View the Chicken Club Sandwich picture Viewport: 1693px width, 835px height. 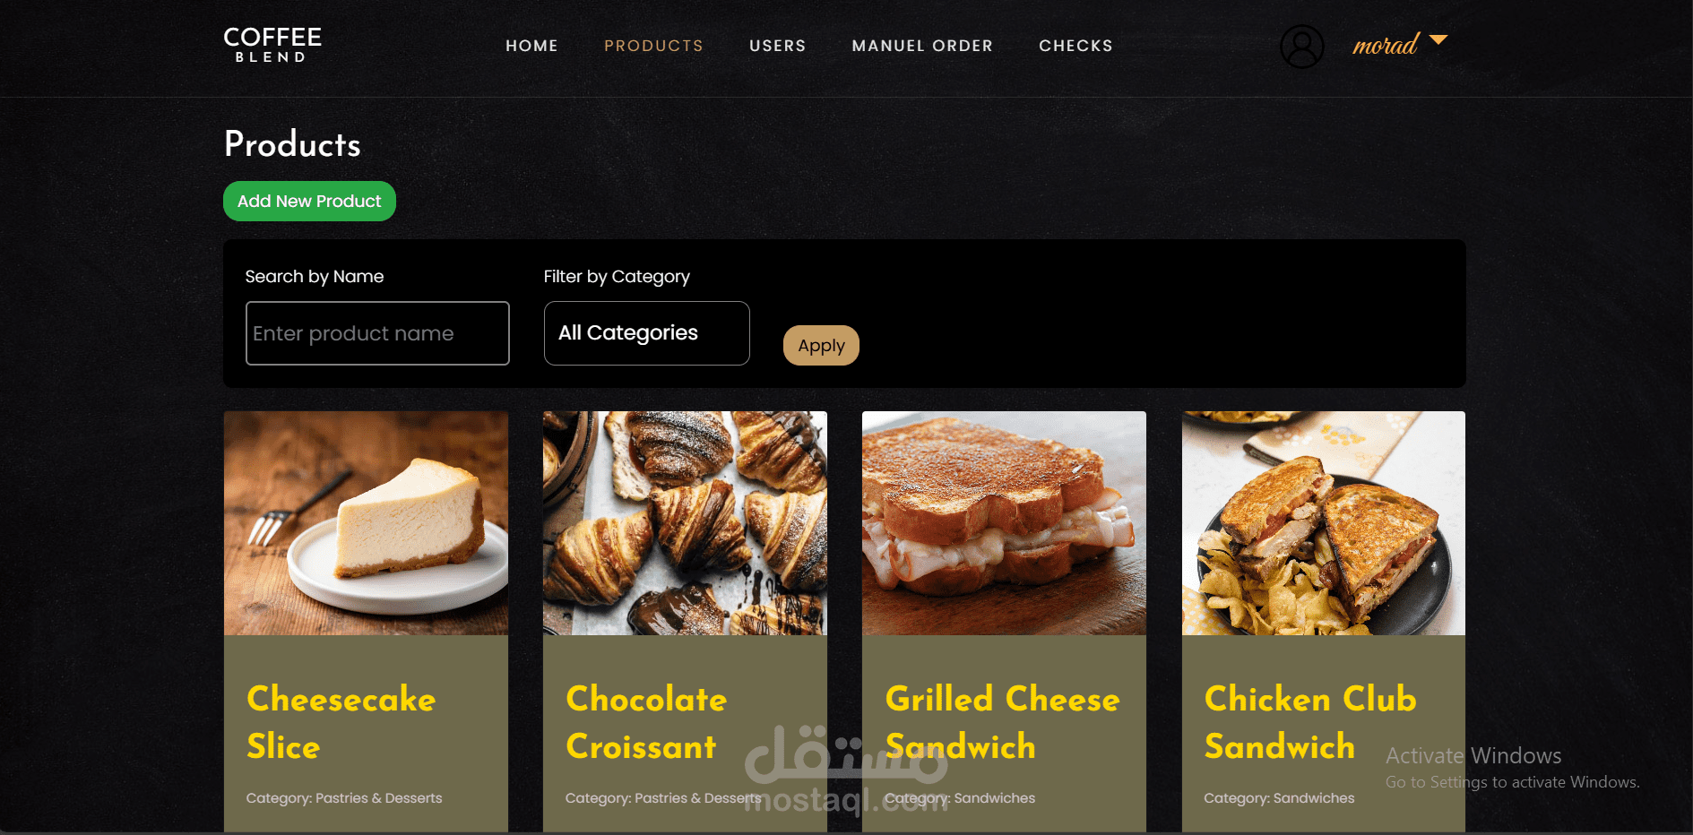click(1324, 523)
